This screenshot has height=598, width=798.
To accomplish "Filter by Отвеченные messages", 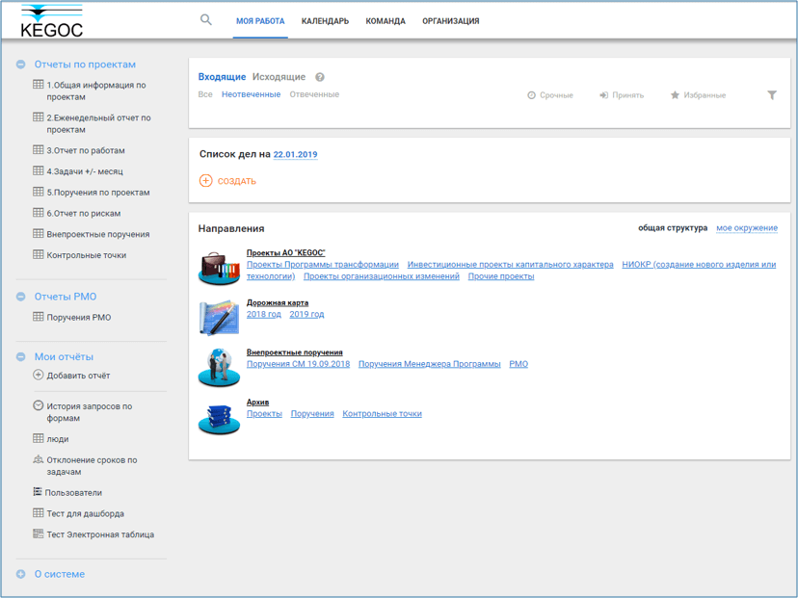I will pos(314,94).
